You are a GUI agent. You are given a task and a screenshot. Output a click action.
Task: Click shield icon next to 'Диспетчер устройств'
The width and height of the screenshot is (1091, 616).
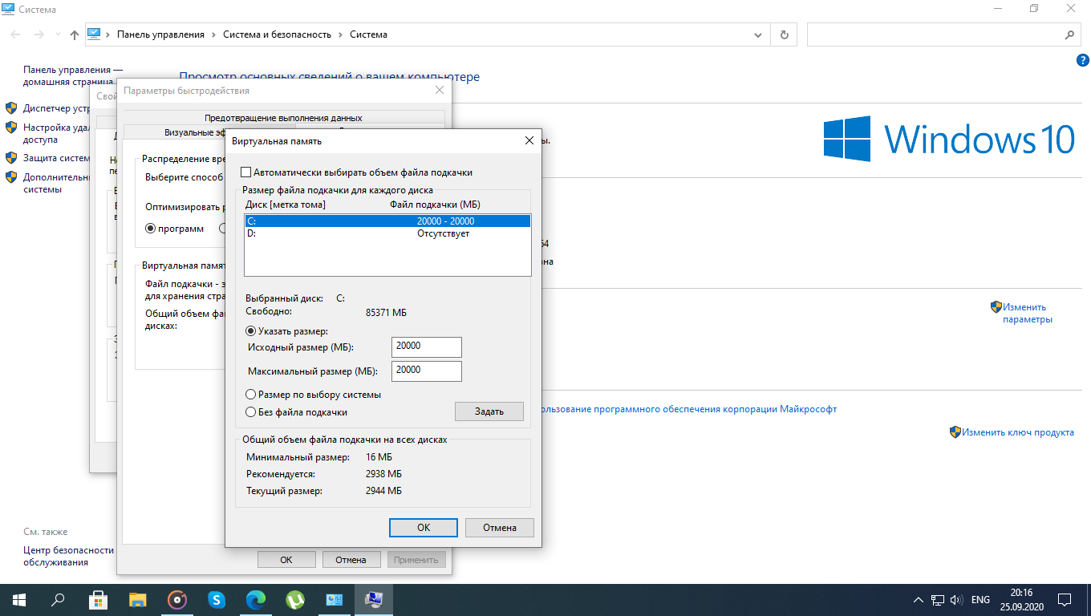point(11,107)
